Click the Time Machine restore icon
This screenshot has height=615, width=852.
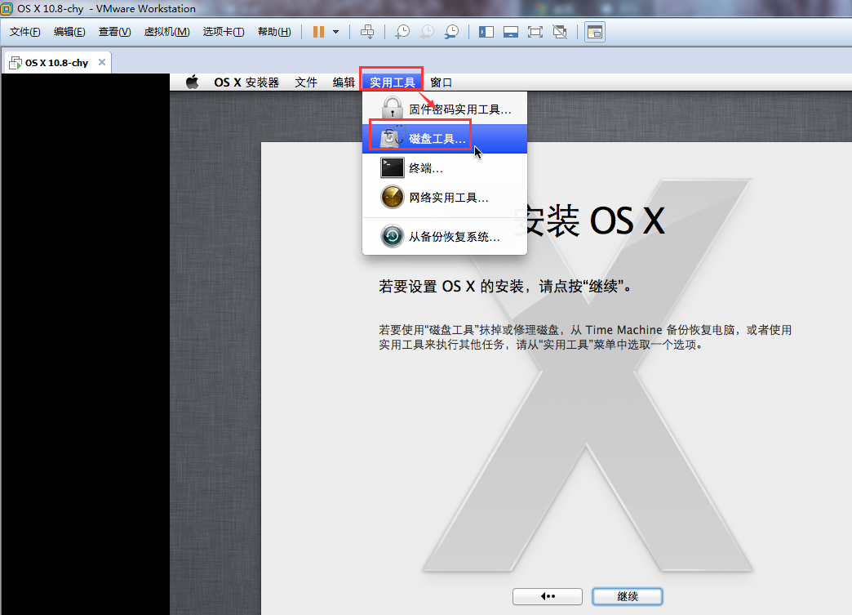coord(393,236)
